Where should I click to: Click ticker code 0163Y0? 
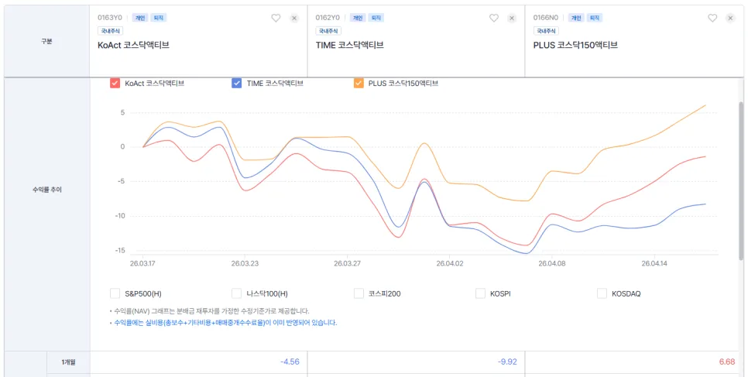coord(110,18)
